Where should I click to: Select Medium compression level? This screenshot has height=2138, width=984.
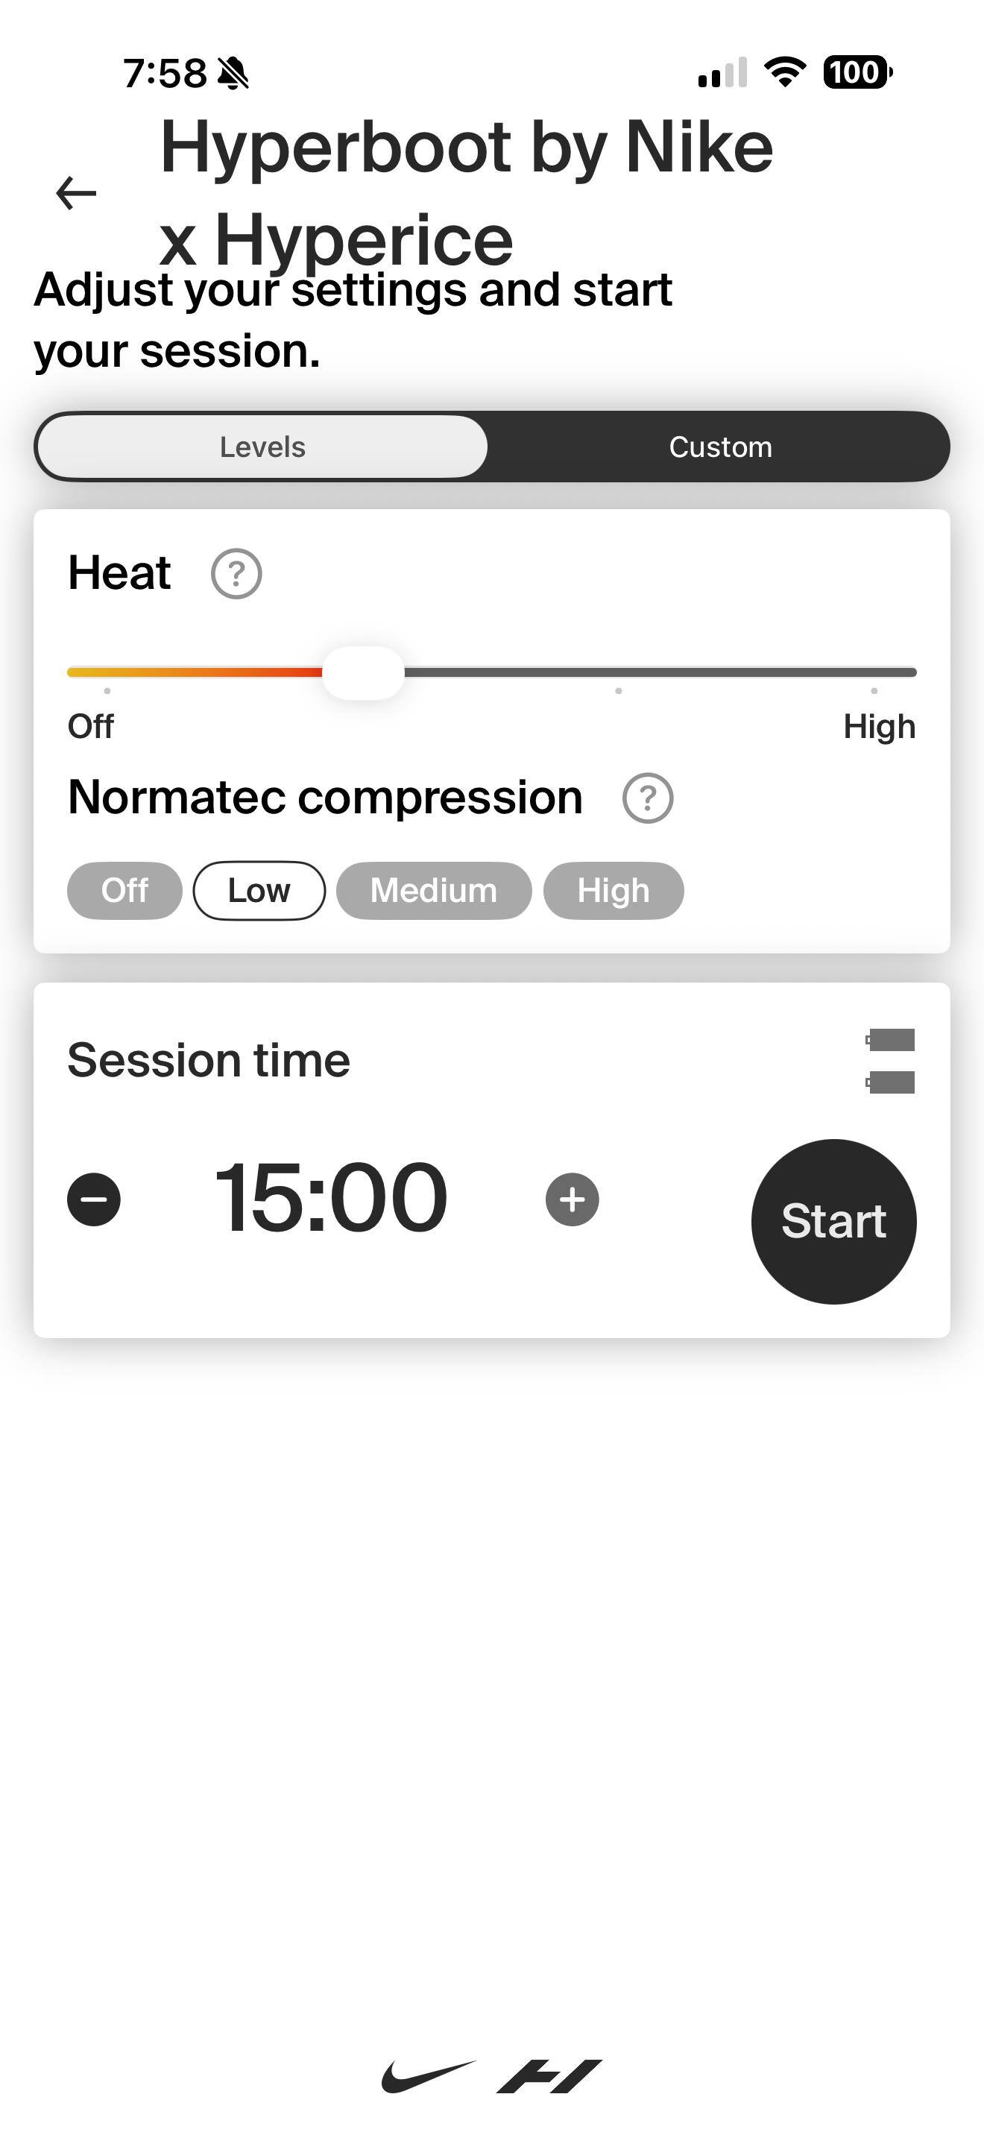(x=434, y=891)
